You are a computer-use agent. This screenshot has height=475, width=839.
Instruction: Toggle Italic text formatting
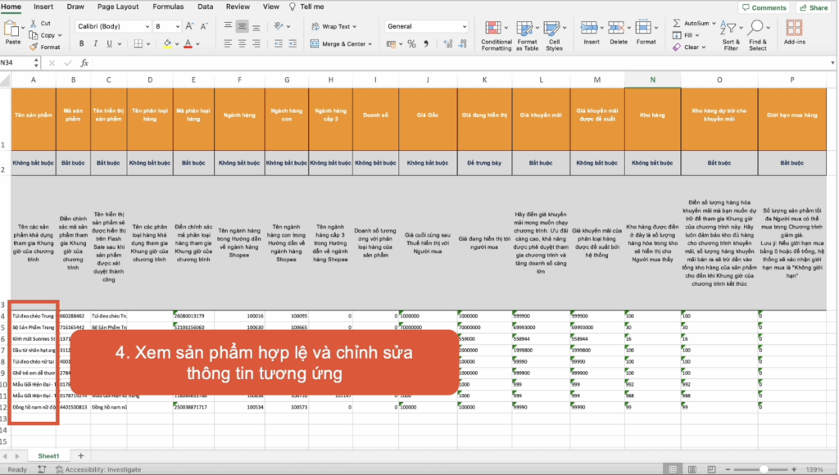pos(97,43)
